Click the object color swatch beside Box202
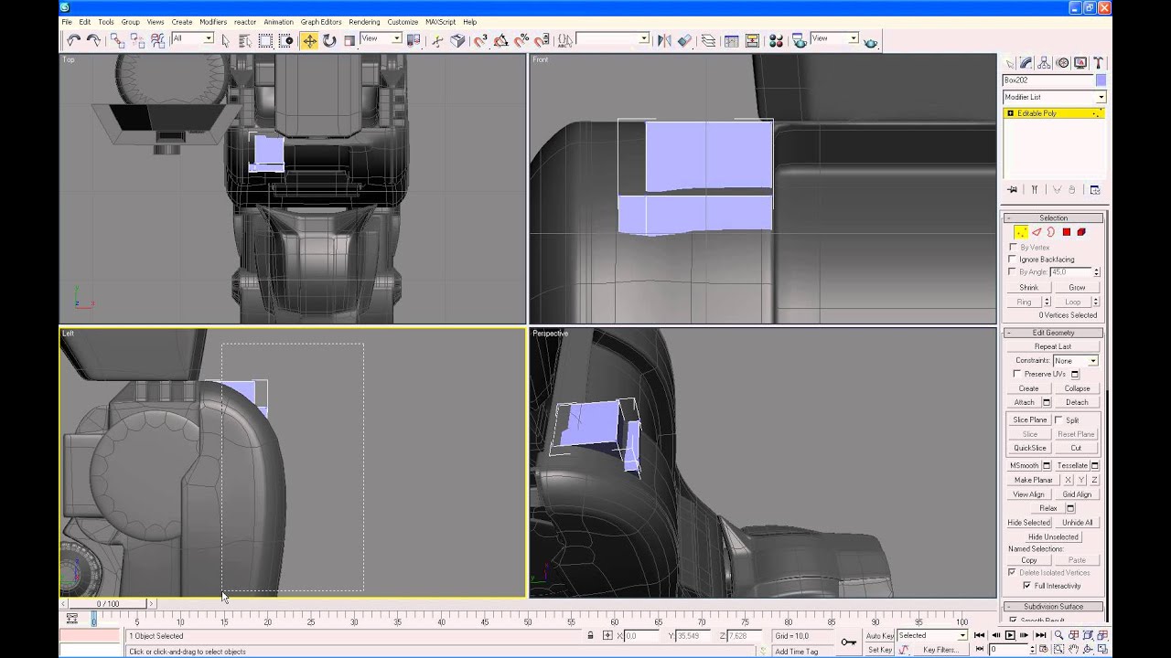The width and height of the screenshot is (1171, 658). click(x=1101, y=80)
